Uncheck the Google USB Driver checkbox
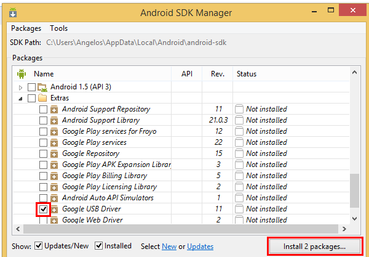This screenshot has width=369, height=257. click(43, 209)
